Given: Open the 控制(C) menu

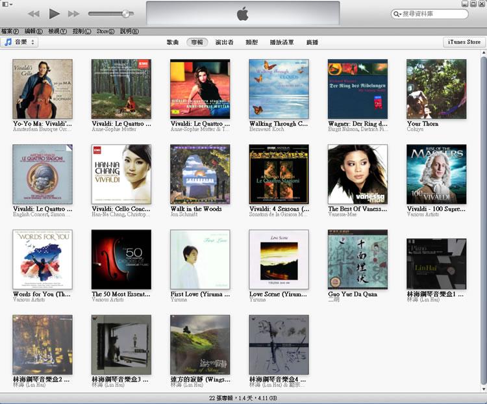Looking at the screenshot, I should click(x=82, y=31).
